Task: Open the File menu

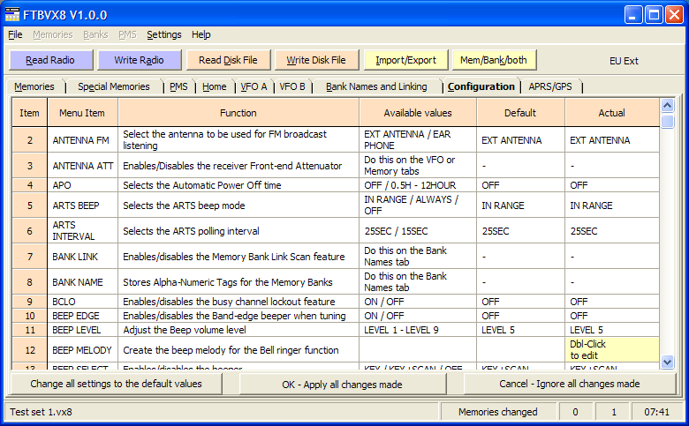Action: 15,34
